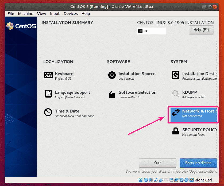Open the Devices menu

tap(71, 14)
